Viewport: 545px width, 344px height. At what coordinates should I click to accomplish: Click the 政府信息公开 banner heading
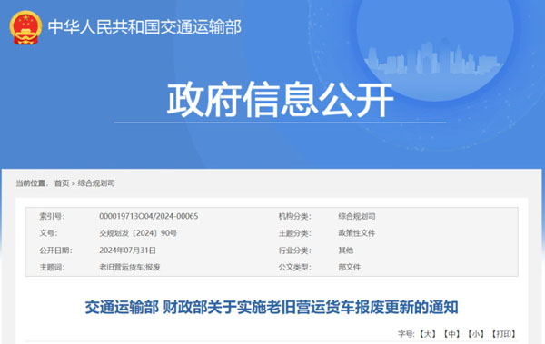pos(280,99)
